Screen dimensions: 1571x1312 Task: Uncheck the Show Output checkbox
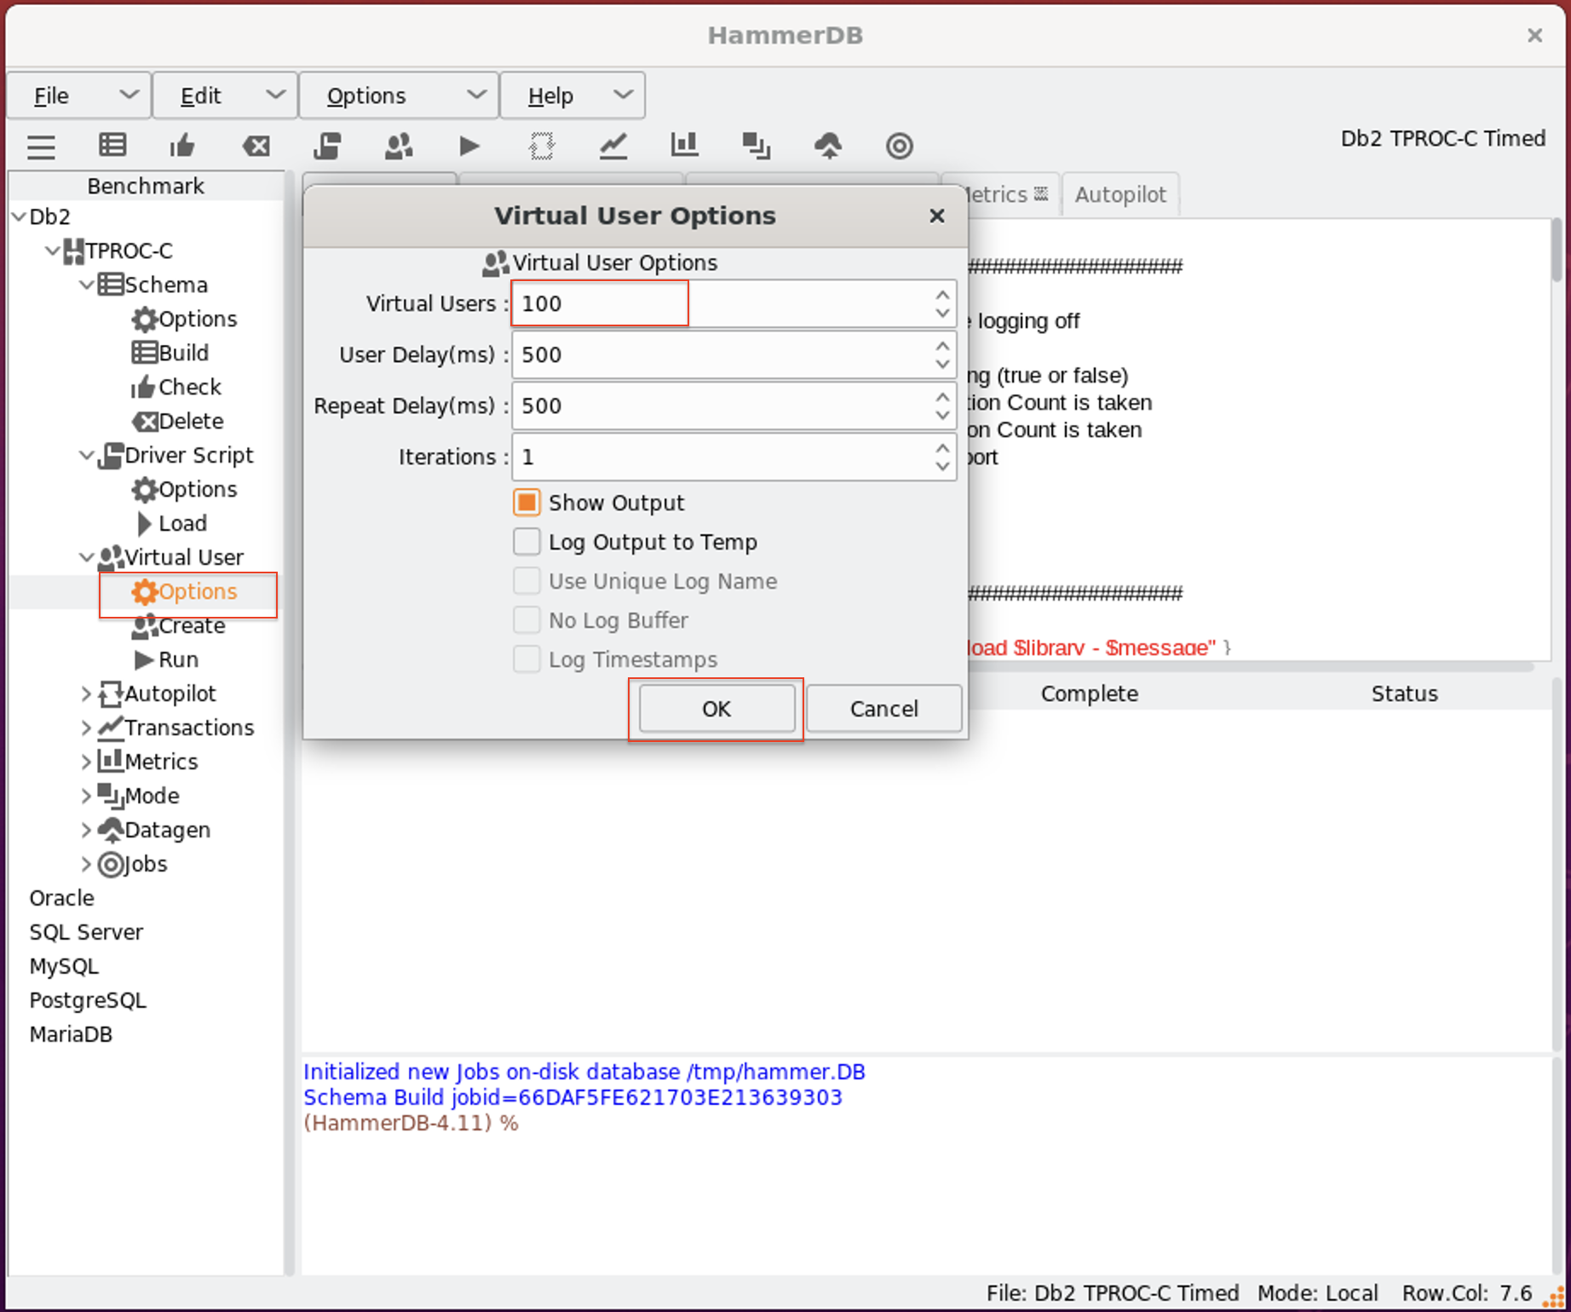[527, 503]
